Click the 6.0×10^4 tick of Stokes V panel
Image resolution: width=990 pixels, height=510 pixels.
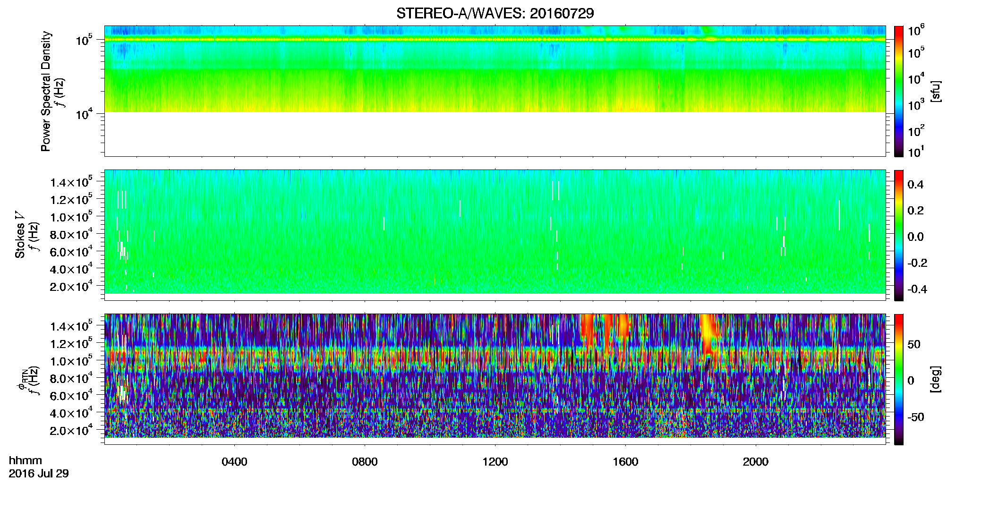coord(72,251)
